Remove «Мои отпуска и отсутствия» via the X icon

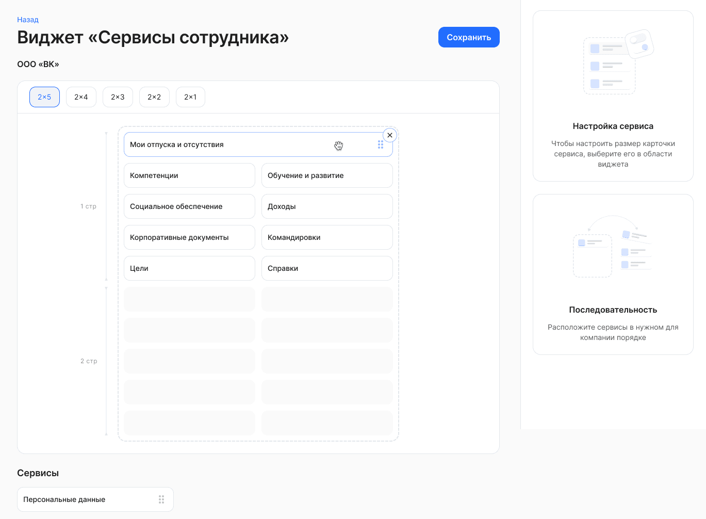pyautogui.click(x=390, y=135)
